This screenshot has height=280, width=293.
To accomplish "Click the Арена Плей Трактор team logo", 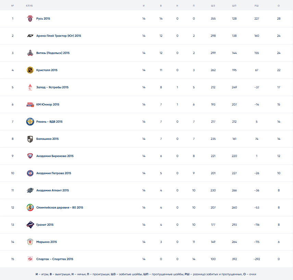I will pyautogui.click(x=30, y=36).
